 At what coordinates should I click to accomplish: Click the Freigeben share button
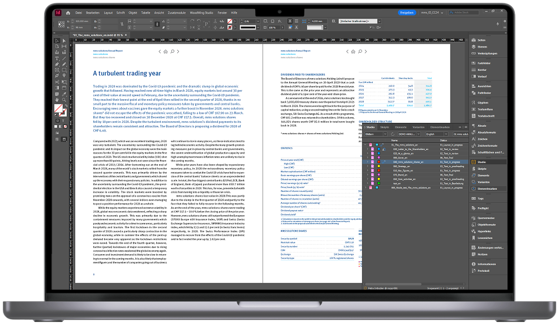(407, 13)
